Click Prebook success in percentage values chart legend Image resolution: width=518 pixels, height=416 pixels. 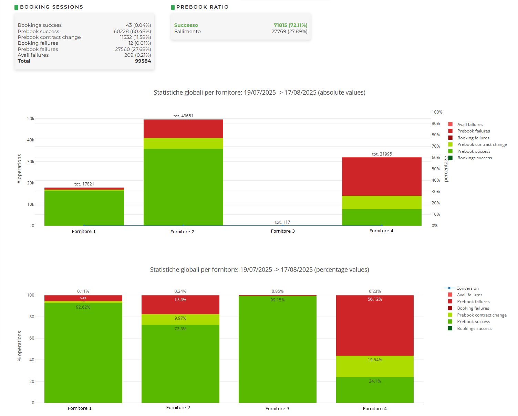coord(473,322)
